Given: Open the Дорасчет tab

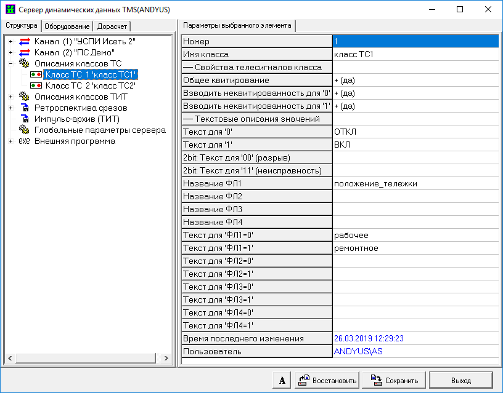Looking at the screenshot, I should coord(112,26).
